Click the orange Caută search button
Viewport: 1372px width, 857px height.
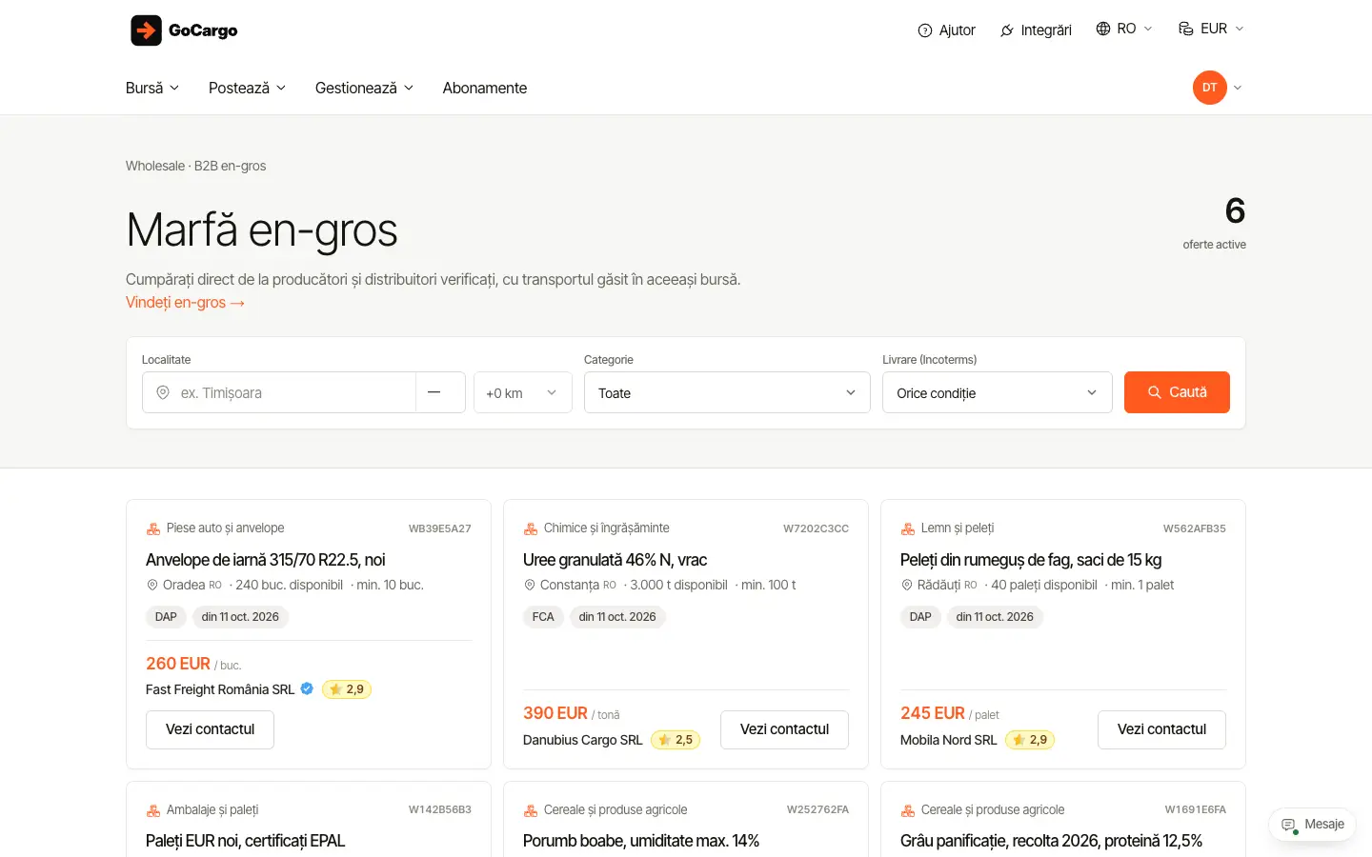tap(1177, 392)
